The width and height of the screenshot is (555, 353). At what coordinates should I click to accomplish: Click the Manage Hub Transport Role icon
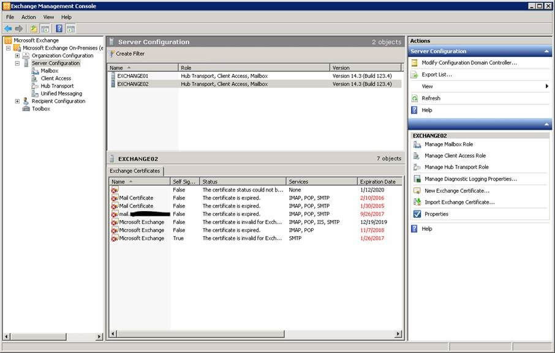(417, 167)
